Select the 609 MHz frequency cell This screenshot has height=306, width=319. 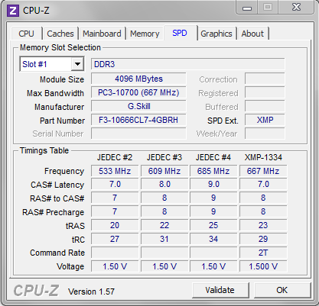point(164,171)
